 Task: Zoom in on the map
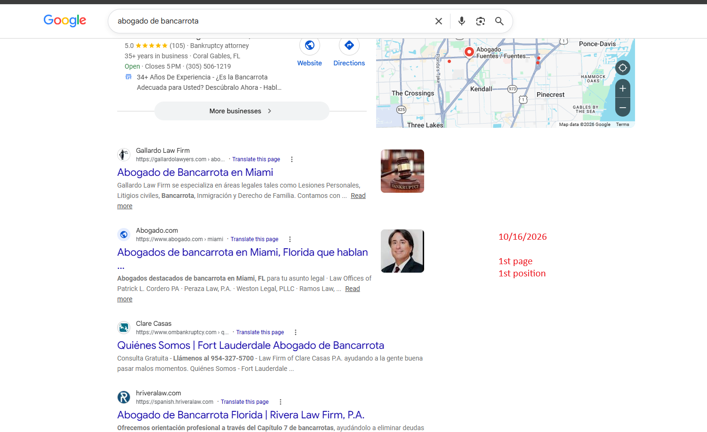click(x=623, y=88)
